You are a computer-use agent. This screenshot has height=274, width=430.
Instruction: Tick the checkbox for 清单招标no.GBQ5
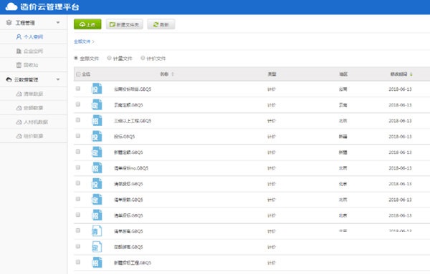[78, 167]
